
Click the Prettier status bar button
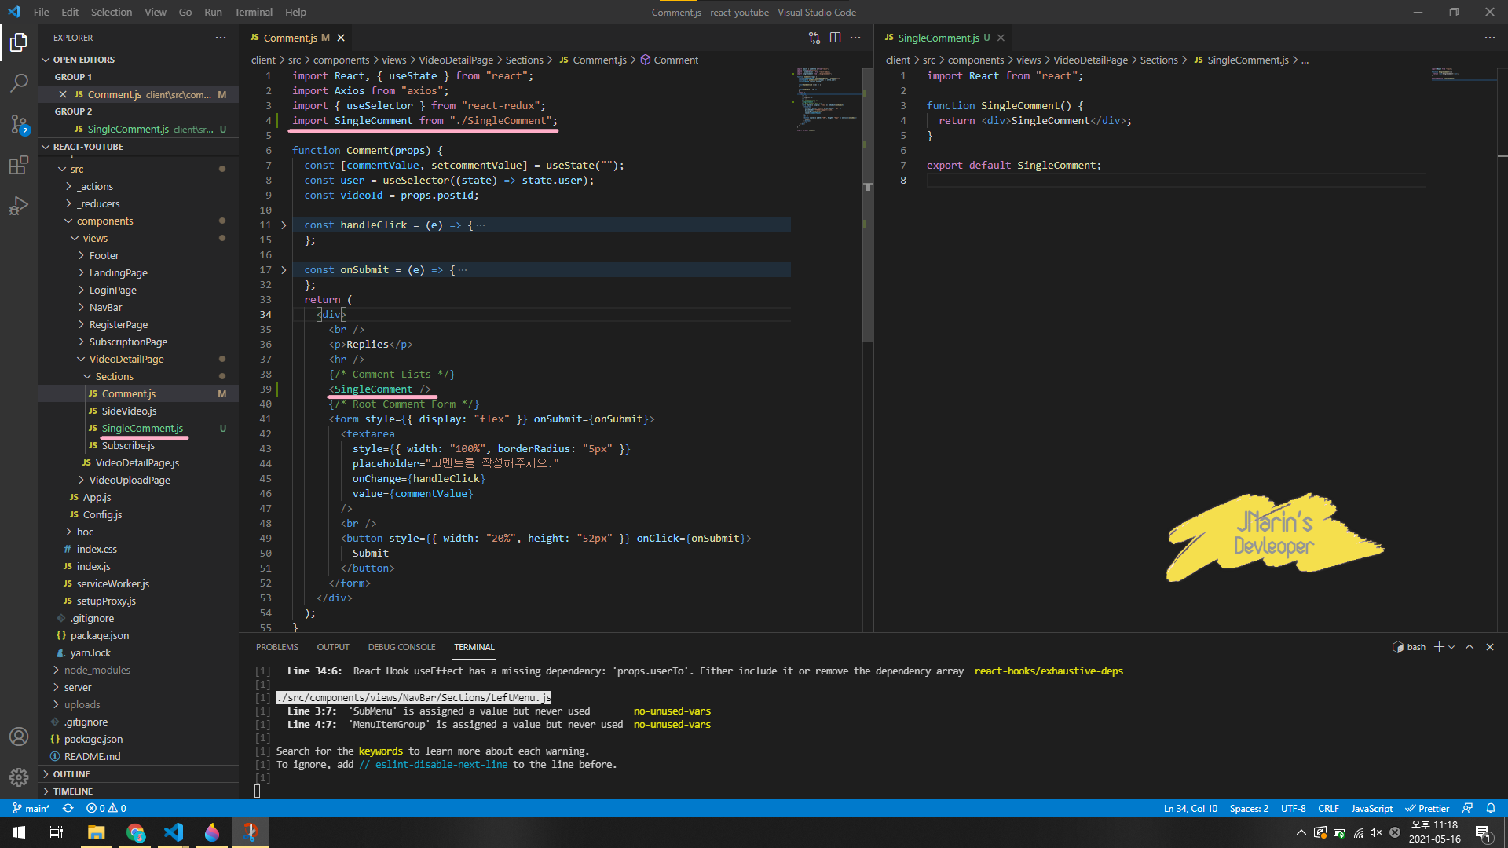point(1426,808)
